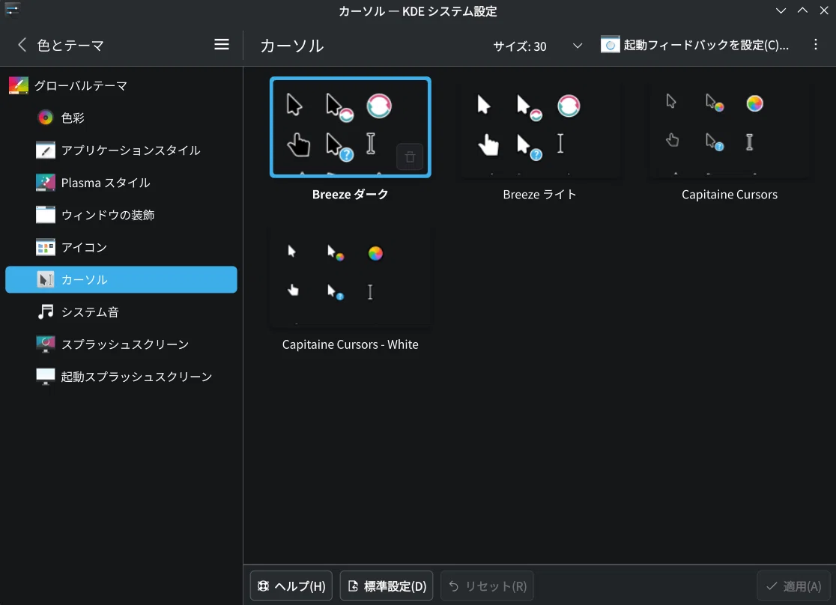The height and width of the screenshot is (605, 836).
Task: Delete Breeze ダーク theme with trash icon
Action: tap(410, 156)
